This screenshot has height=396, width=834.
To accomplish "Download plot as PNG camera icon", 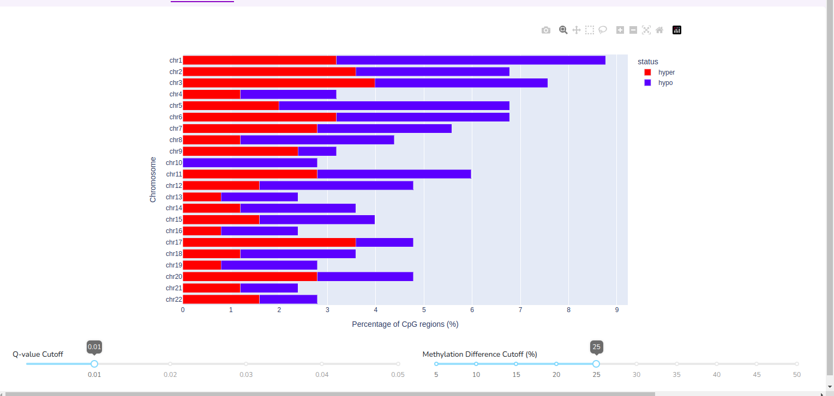I will [546, 30].
